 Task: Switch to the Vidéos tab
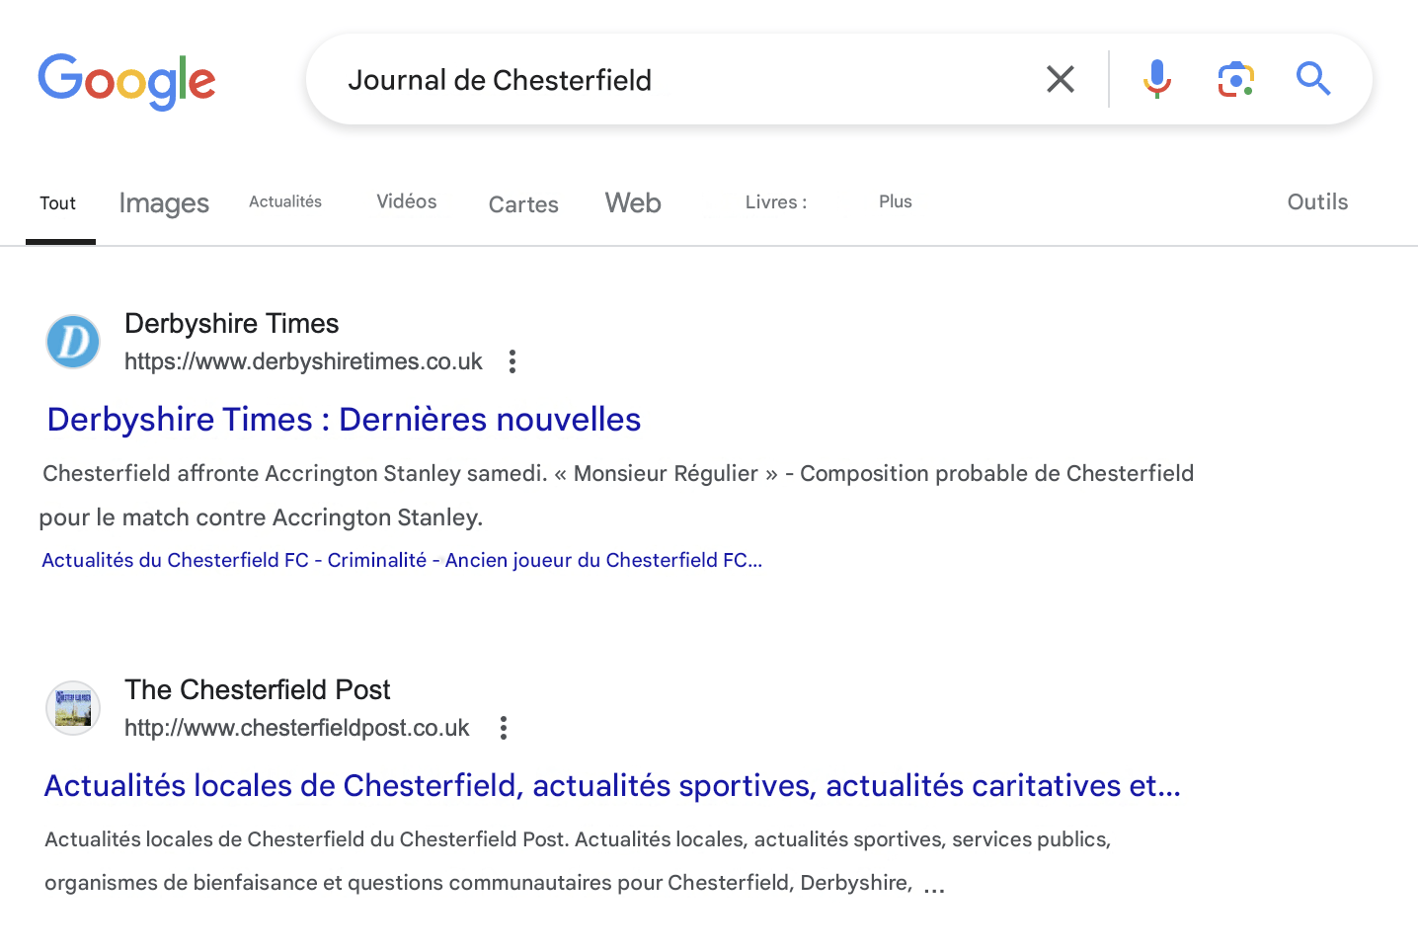[x=407, y=201]
